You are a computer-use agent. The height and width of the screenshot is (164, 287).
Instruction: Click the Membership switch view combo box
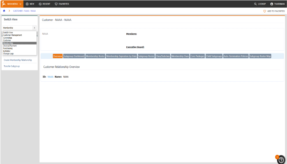[19, 28]
